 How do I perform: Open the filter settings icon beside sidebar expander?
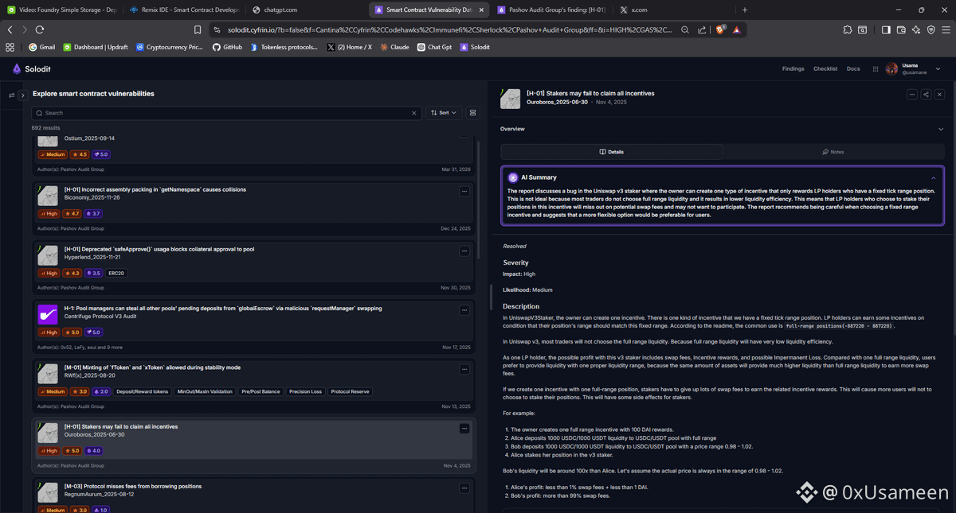11,95
